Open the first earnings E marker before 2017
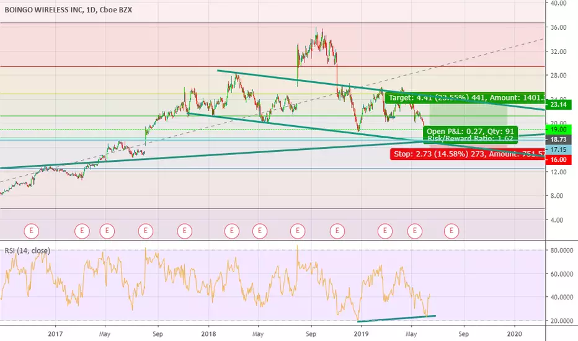578x341 pixels. click(32, 231)
